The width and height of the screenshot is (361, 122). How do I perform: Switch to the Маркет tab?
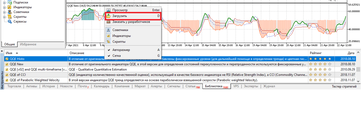140,86
